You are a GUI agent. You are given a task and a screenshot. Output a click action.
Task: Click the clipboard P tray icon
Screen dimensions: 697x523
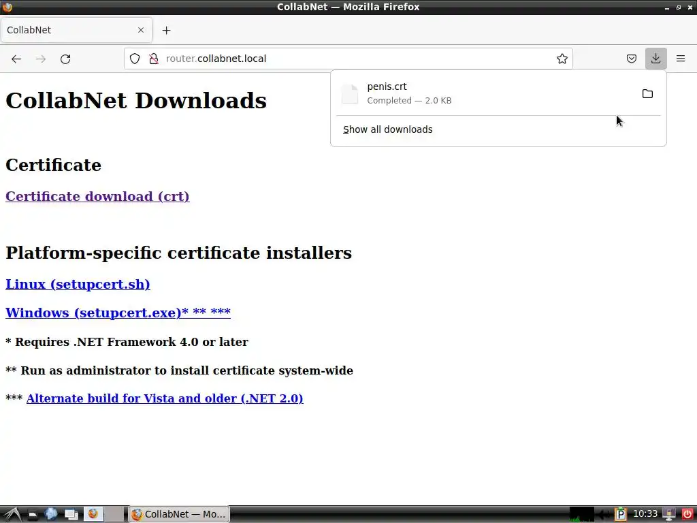click(x=621, y=515)
